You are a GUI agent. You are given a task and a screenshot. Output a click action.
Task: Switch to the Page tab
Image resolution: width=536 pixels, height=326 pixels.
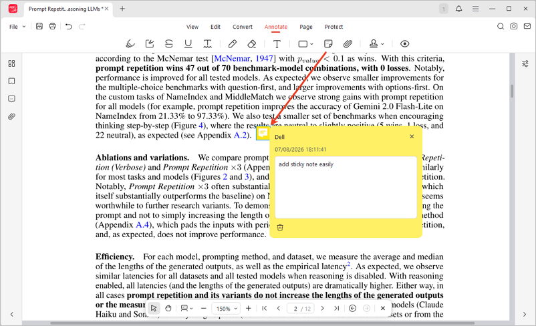tap(306, 27)
